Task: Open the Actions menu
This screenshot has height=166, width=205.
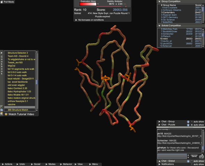Action: pyautogui.click(x=7, y=164)
